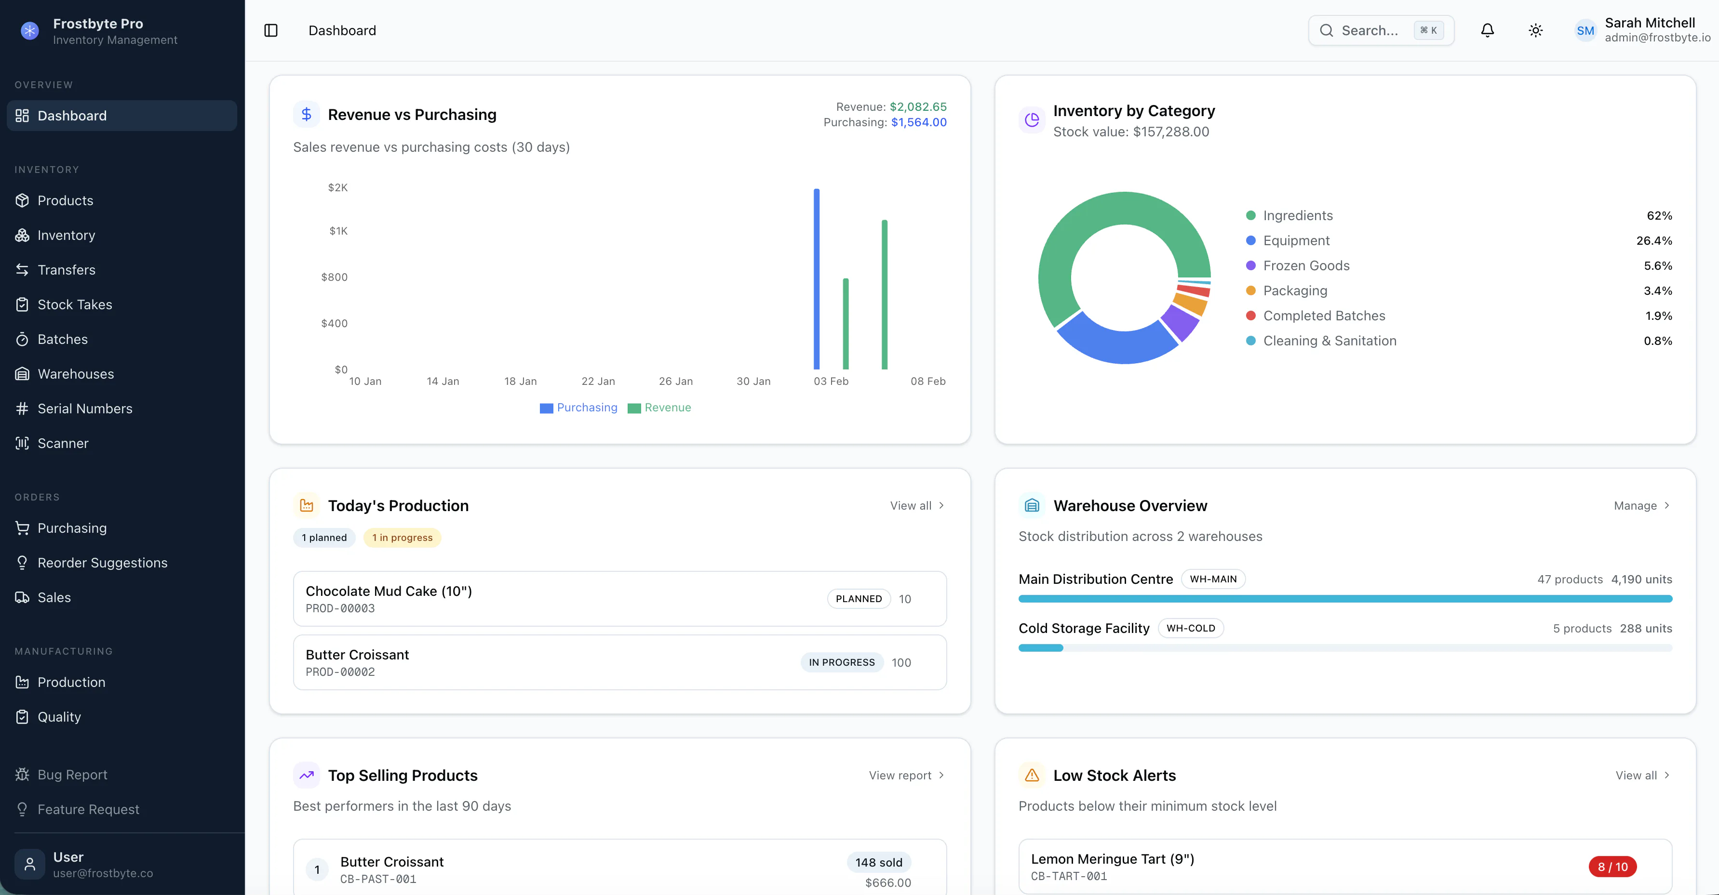Click the blue Equipment legend dot
This screenshot has height=895, width=1719.
(1251, 241)
